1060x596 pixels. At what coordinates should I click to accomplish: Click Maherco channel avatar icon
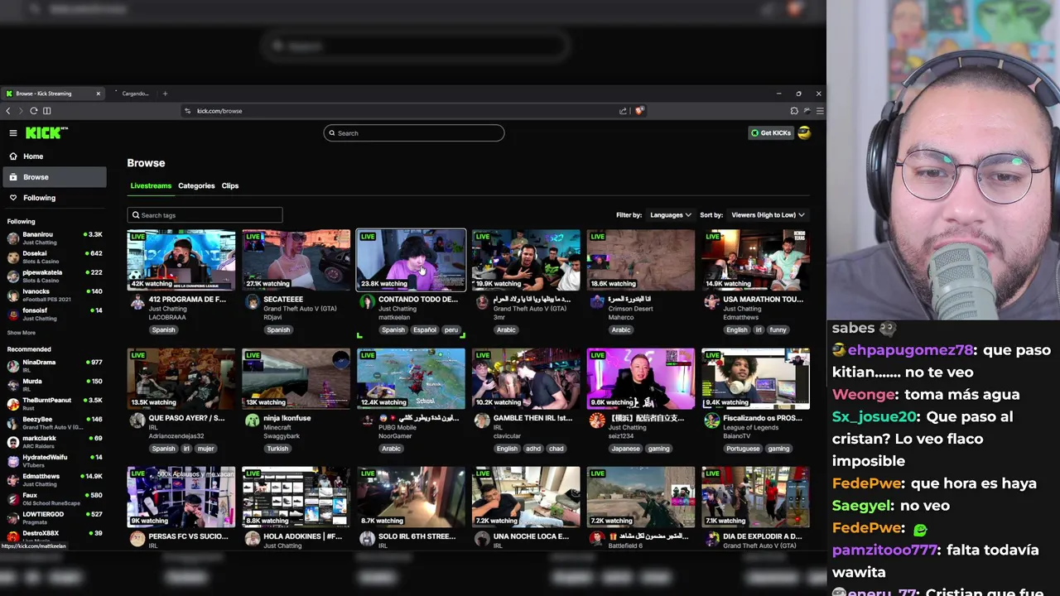(x=597, y=302)
